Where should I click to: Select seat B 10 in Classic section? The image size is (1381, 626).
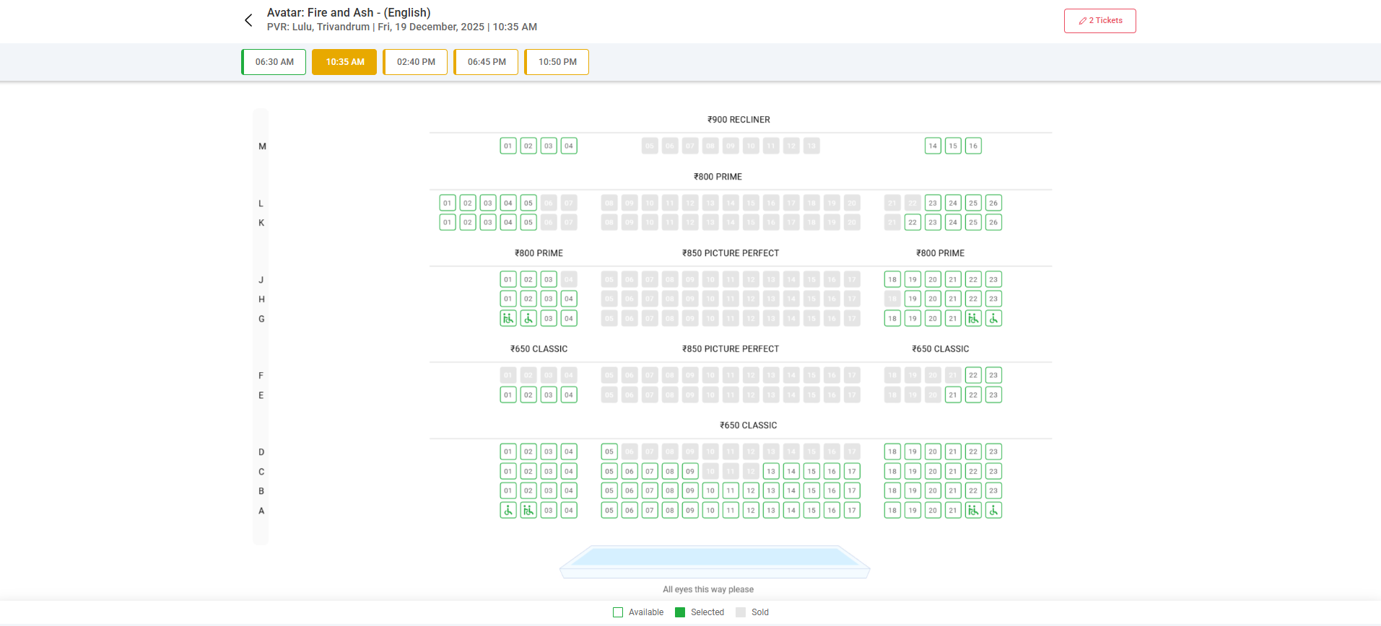pos(710,490)
